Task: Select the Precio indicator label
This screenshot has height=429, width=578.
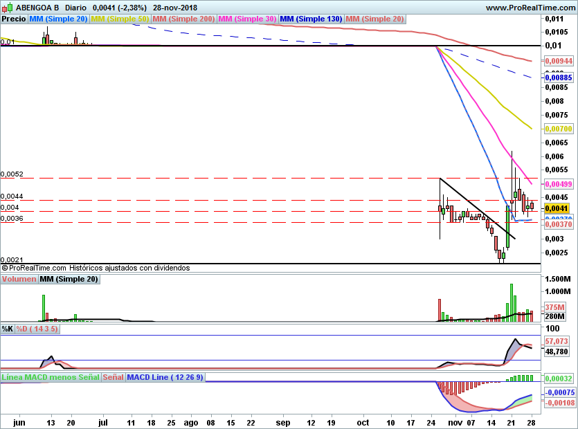Action: [14, 19]
